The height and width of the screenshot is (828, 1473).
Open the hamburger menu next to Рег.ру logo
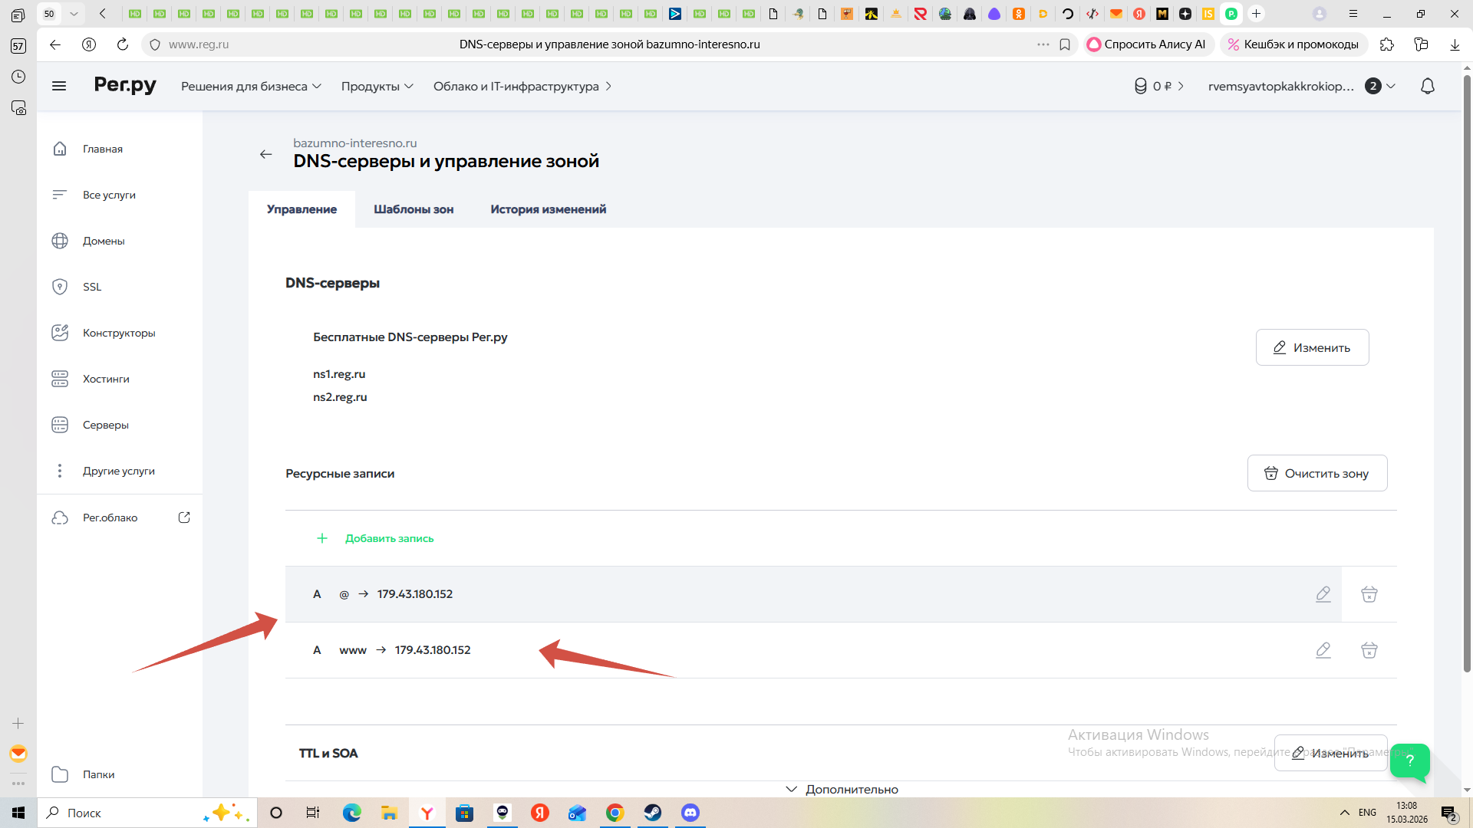coord(59,86)
